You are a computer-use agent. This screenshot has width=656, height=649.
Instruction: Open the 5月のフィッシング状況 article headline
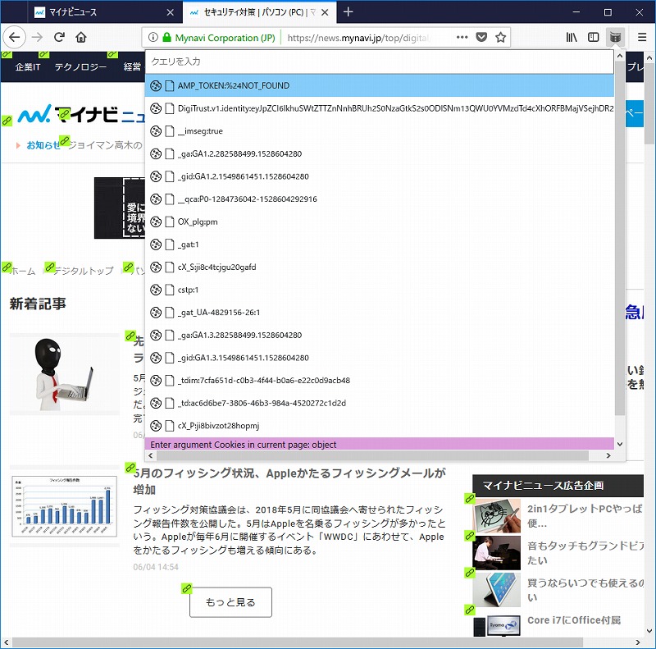coord(289,481)
